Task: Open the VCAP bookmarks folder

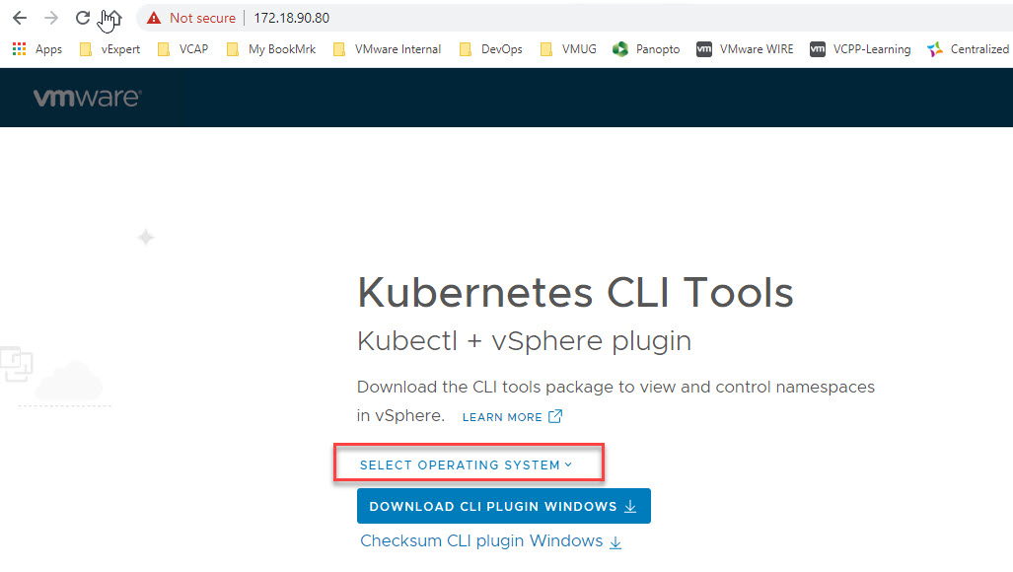Action: click(x=182, y=49)
